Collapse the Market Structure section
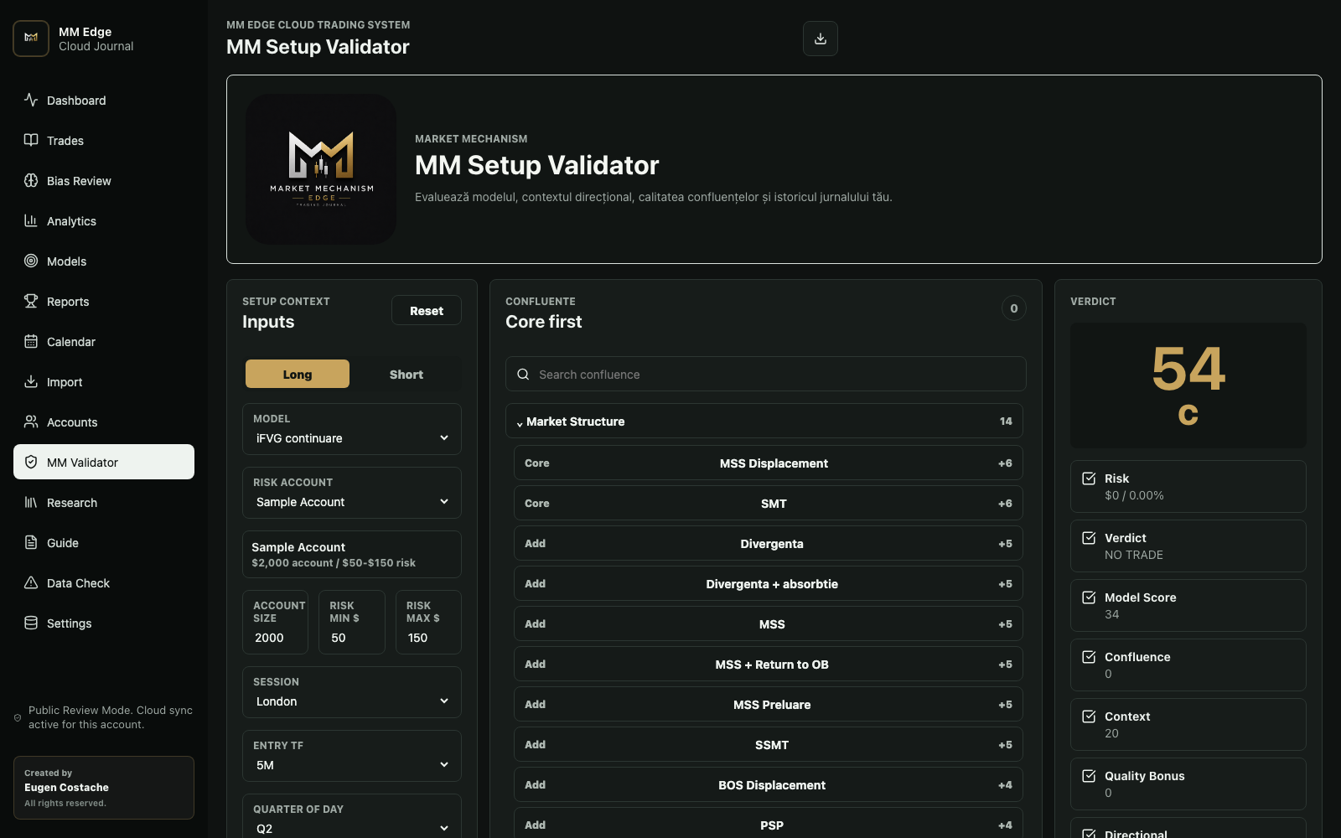1341x838 pixels. [766, 421]
